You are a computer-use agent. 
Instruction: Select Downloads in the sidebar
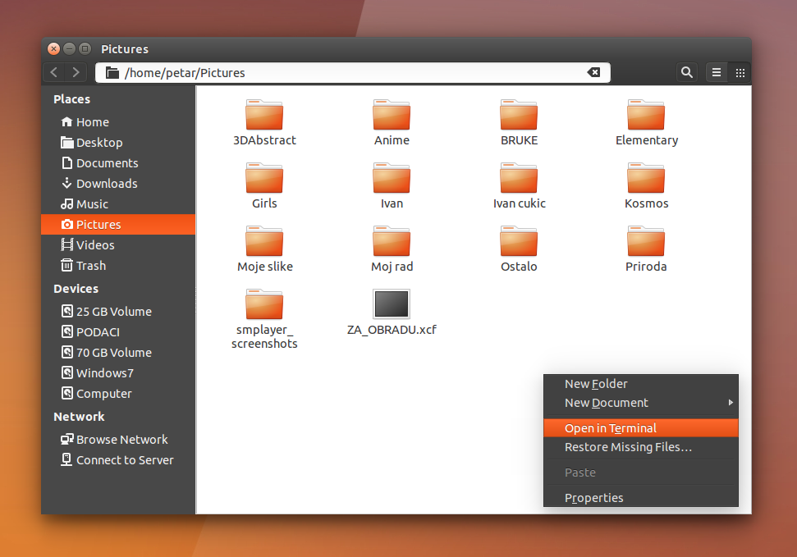106,183
